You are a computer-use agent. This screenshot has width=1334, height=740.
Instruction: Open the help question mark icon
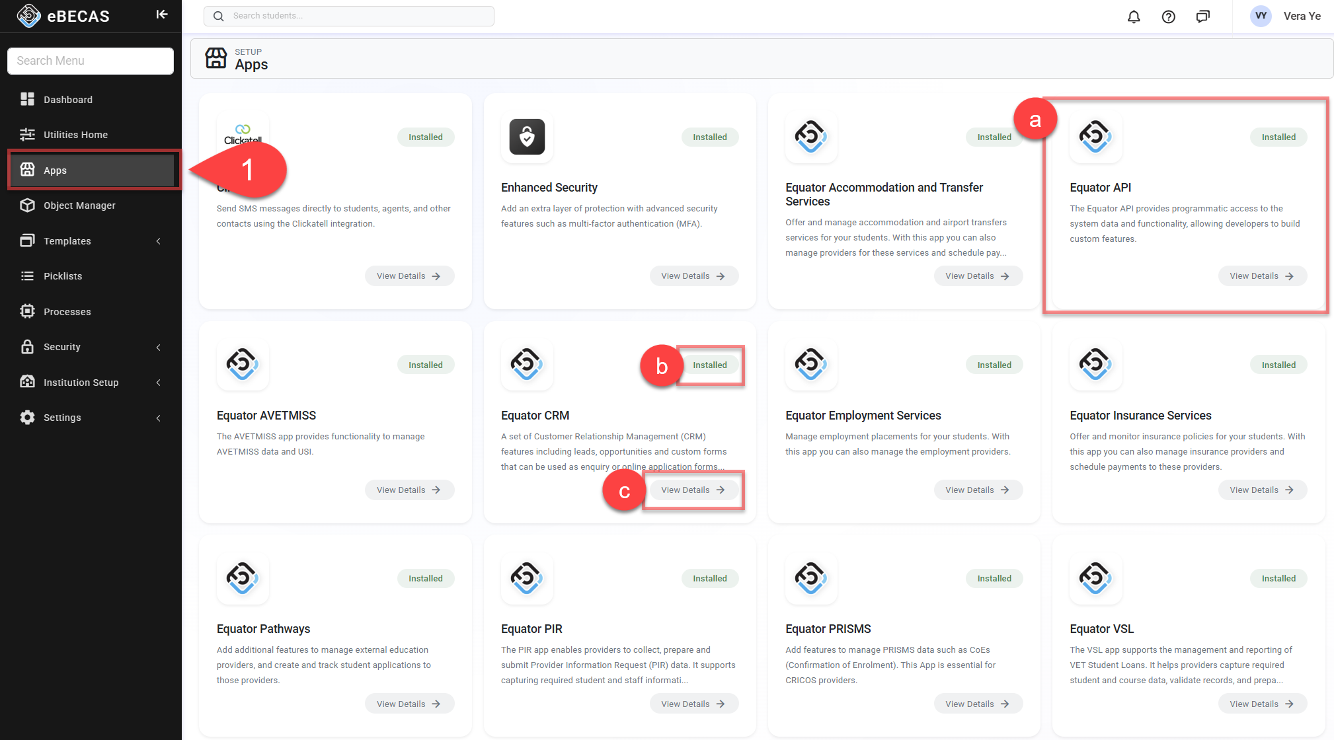pos(1168,17)
